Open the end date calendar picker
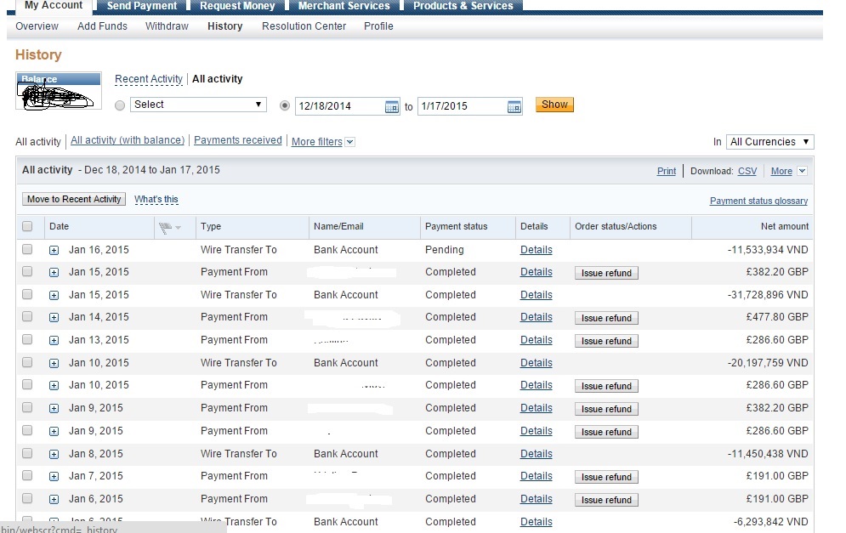846x533 pixels. click(514, 107)
